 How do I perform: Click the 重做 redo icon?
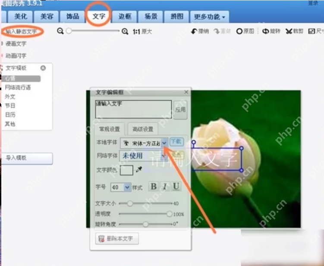pyautogui.click(x=222, y=31)
